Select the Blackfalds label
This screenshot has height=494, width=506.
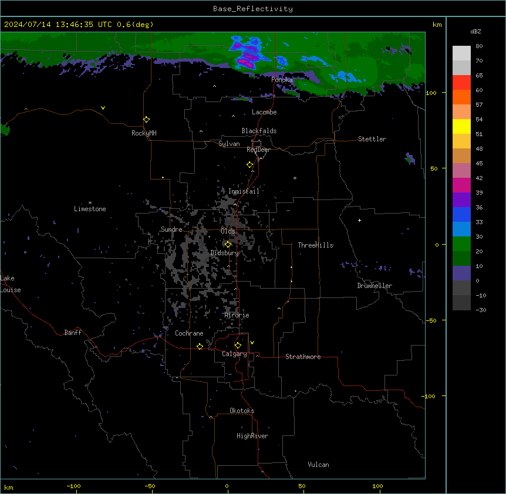pos(259,131)
